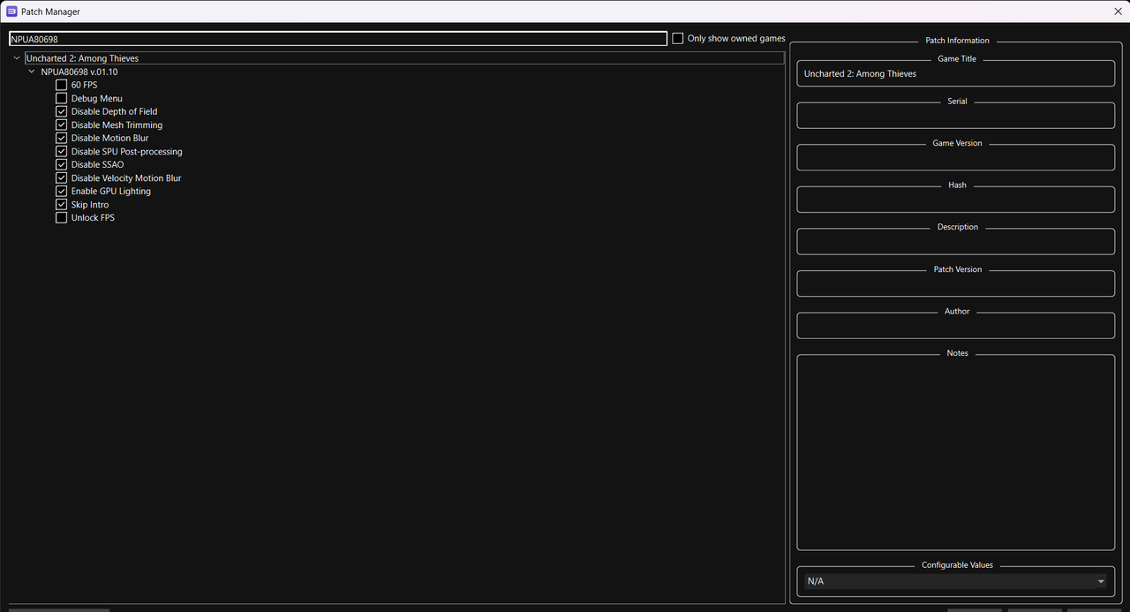Uncheck Disable SSAO patch
The height and width of the screenshot is (612, 1130).
[62, 164]
